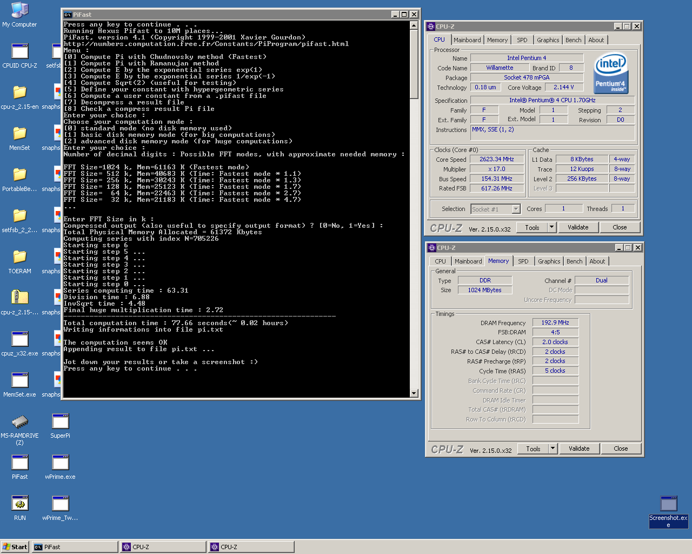Expand Tools dropdown arrow in lower CPU-Z

click(553, 449)
